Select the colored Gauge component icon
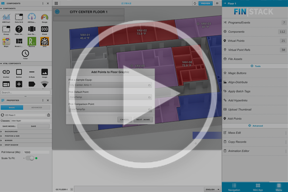288x192 pixels. pos(45,17)
